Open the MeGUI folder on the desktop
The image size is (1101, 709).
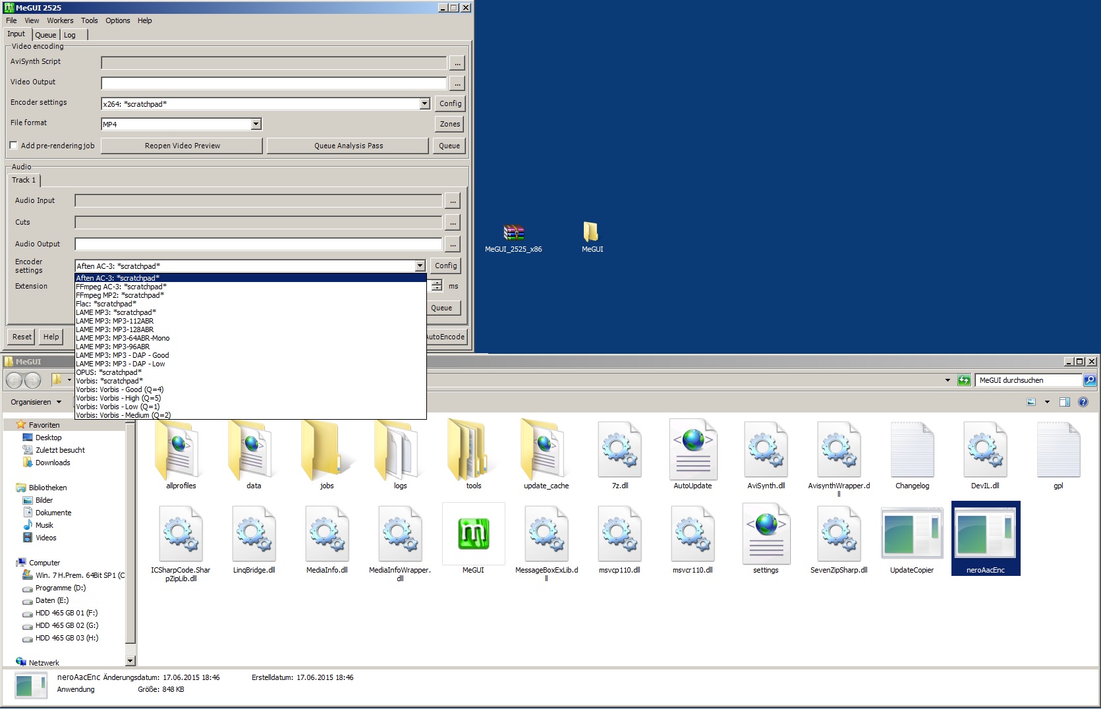tap(592, 238)
